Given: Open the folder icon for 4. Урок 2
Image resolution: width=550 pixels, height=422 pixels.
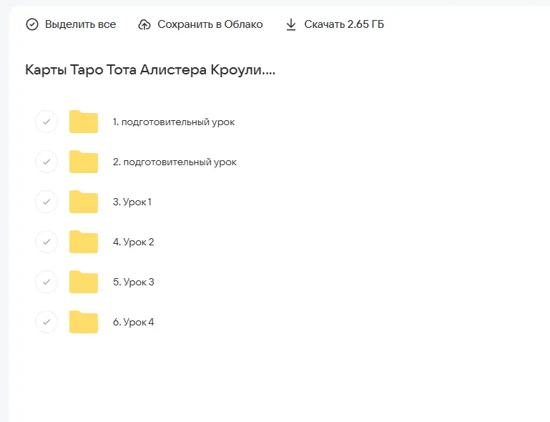Looking at the screenshot, I should click(84, 242).
